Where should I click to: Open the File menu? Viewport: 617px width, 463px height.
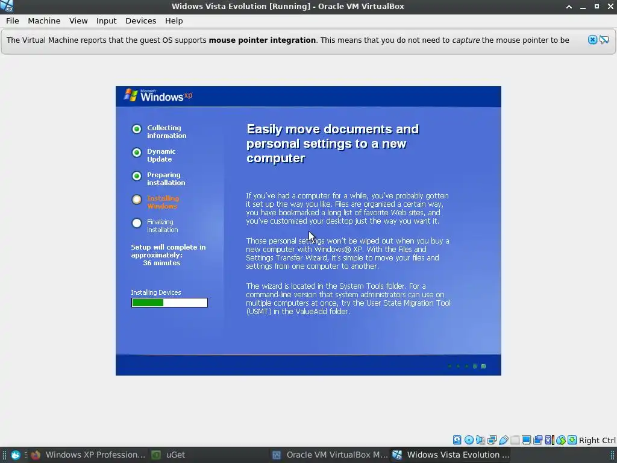coord(13,21)
